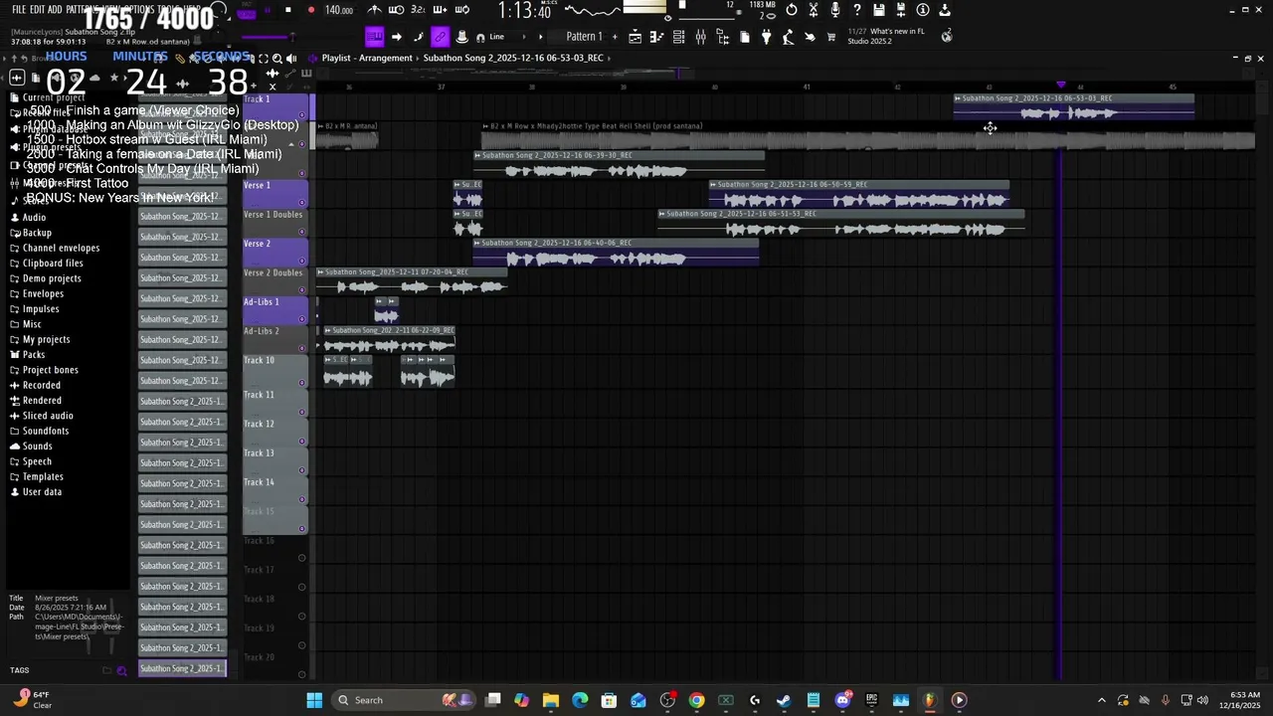
Task: Click the browser tree view icon
Action: coord(722,37)
